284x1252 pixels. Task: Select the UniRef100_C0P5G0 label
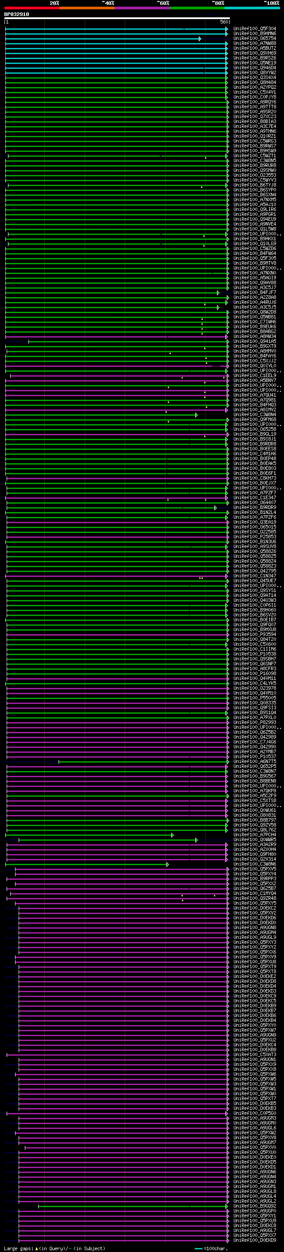point(255,1113)
